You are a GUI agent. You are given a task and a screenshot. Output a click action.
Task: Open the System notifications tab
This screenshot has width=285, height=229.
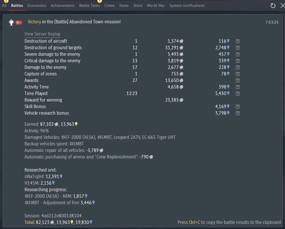pos(187,5)
